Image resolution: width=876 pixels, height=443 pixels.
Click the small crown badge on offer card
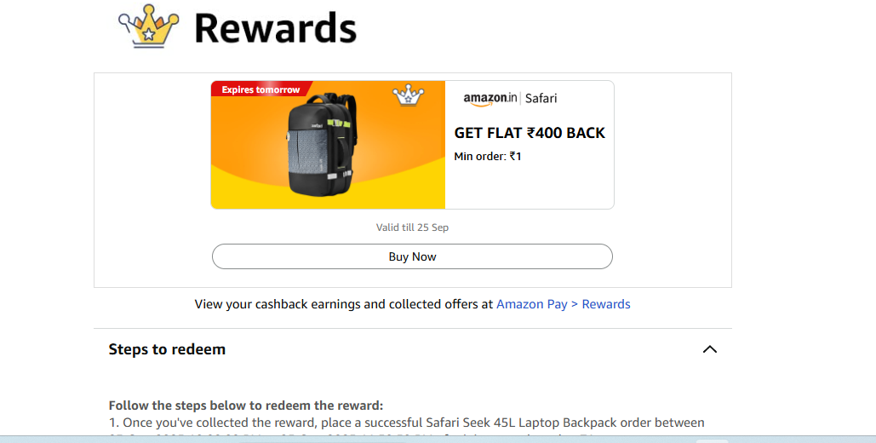pos(408,95)
